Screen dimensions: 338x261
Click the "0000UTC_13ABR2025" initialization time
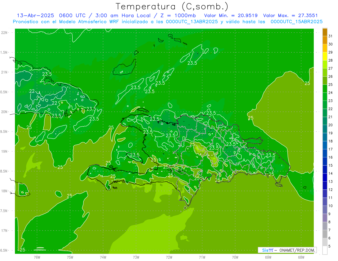192,22
